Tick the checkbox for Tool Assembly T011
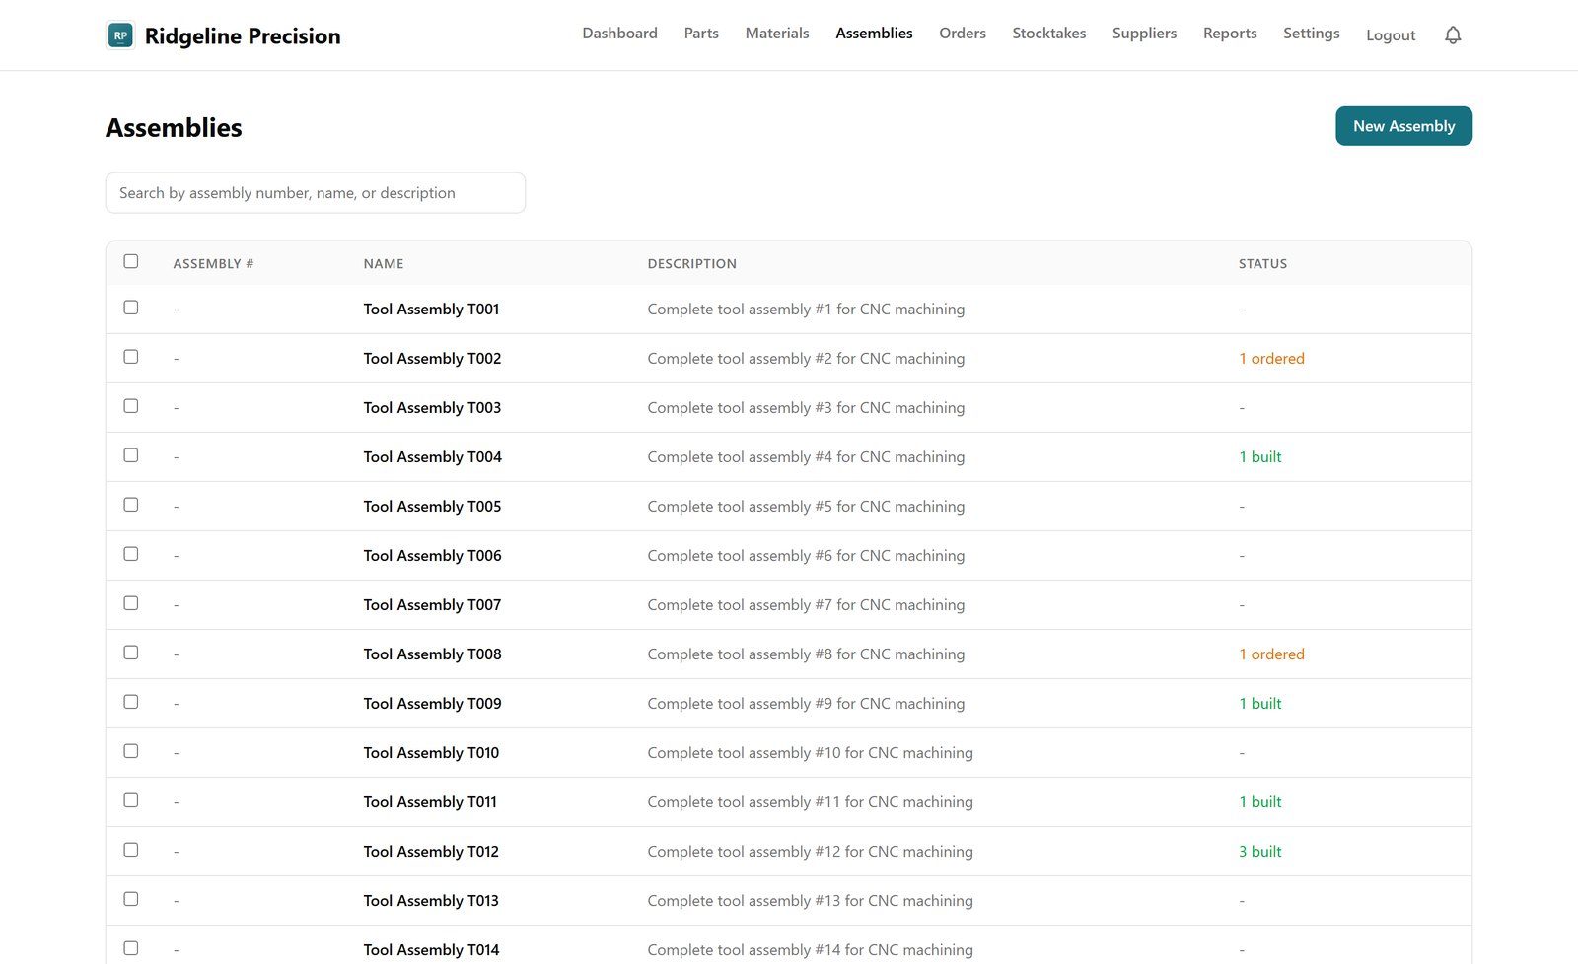 [131, 800]
